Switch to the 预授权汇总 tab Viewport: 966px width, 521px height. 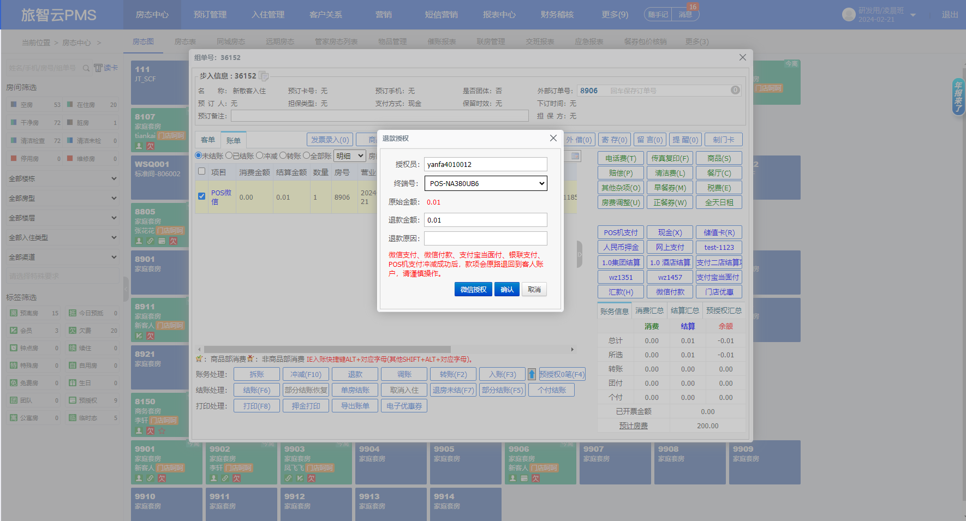[x=724, y=310]
